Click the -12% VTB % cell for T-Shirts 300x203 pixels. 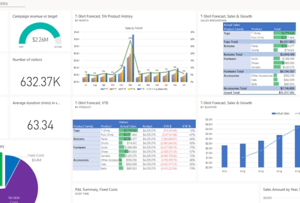(192, 130)
